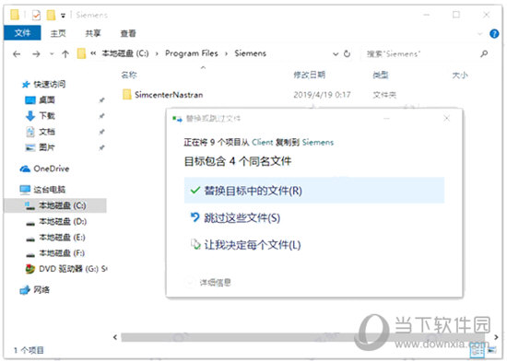
Task: Switch to the 共享 tab
Action: coord(93,33)
